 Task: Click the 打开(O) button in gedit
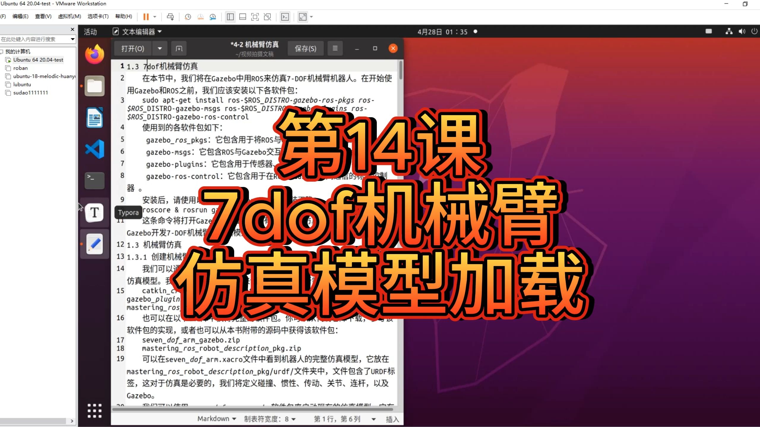point(133,48)
